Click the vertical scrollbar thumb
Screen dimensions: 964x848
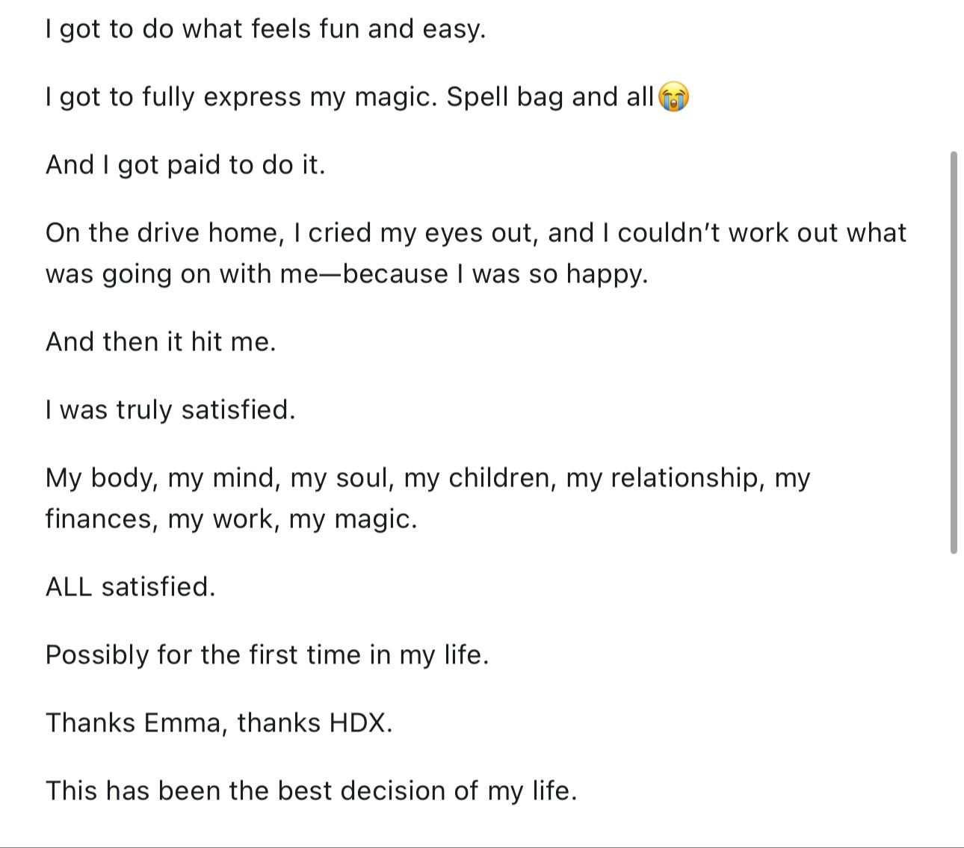[x=954, y=351]
